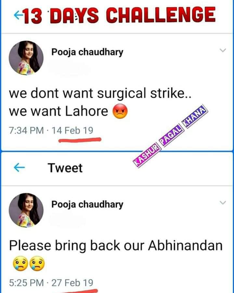Click the 'Please bring back our Abhinandan' text
The width and height of the screenshot is (234, 293).
pyautogui.click(x=116, y=245)
